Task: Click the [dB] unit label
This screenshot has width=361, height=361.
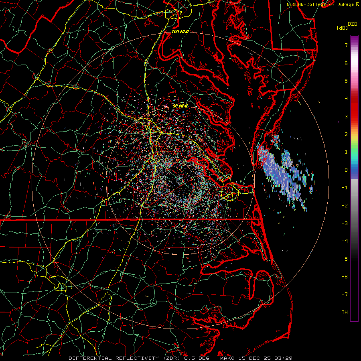Action: pyautogui.click(x=342, y=28)
